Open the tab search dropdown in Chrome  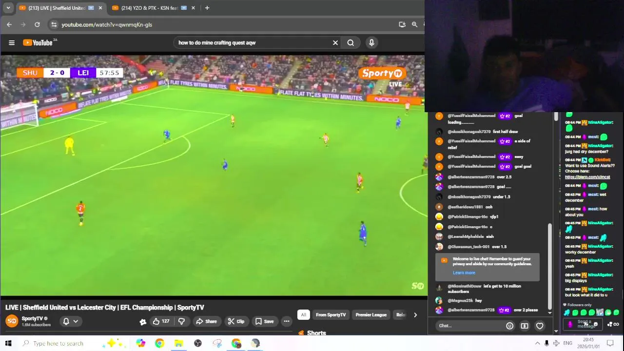click(8, 8)
